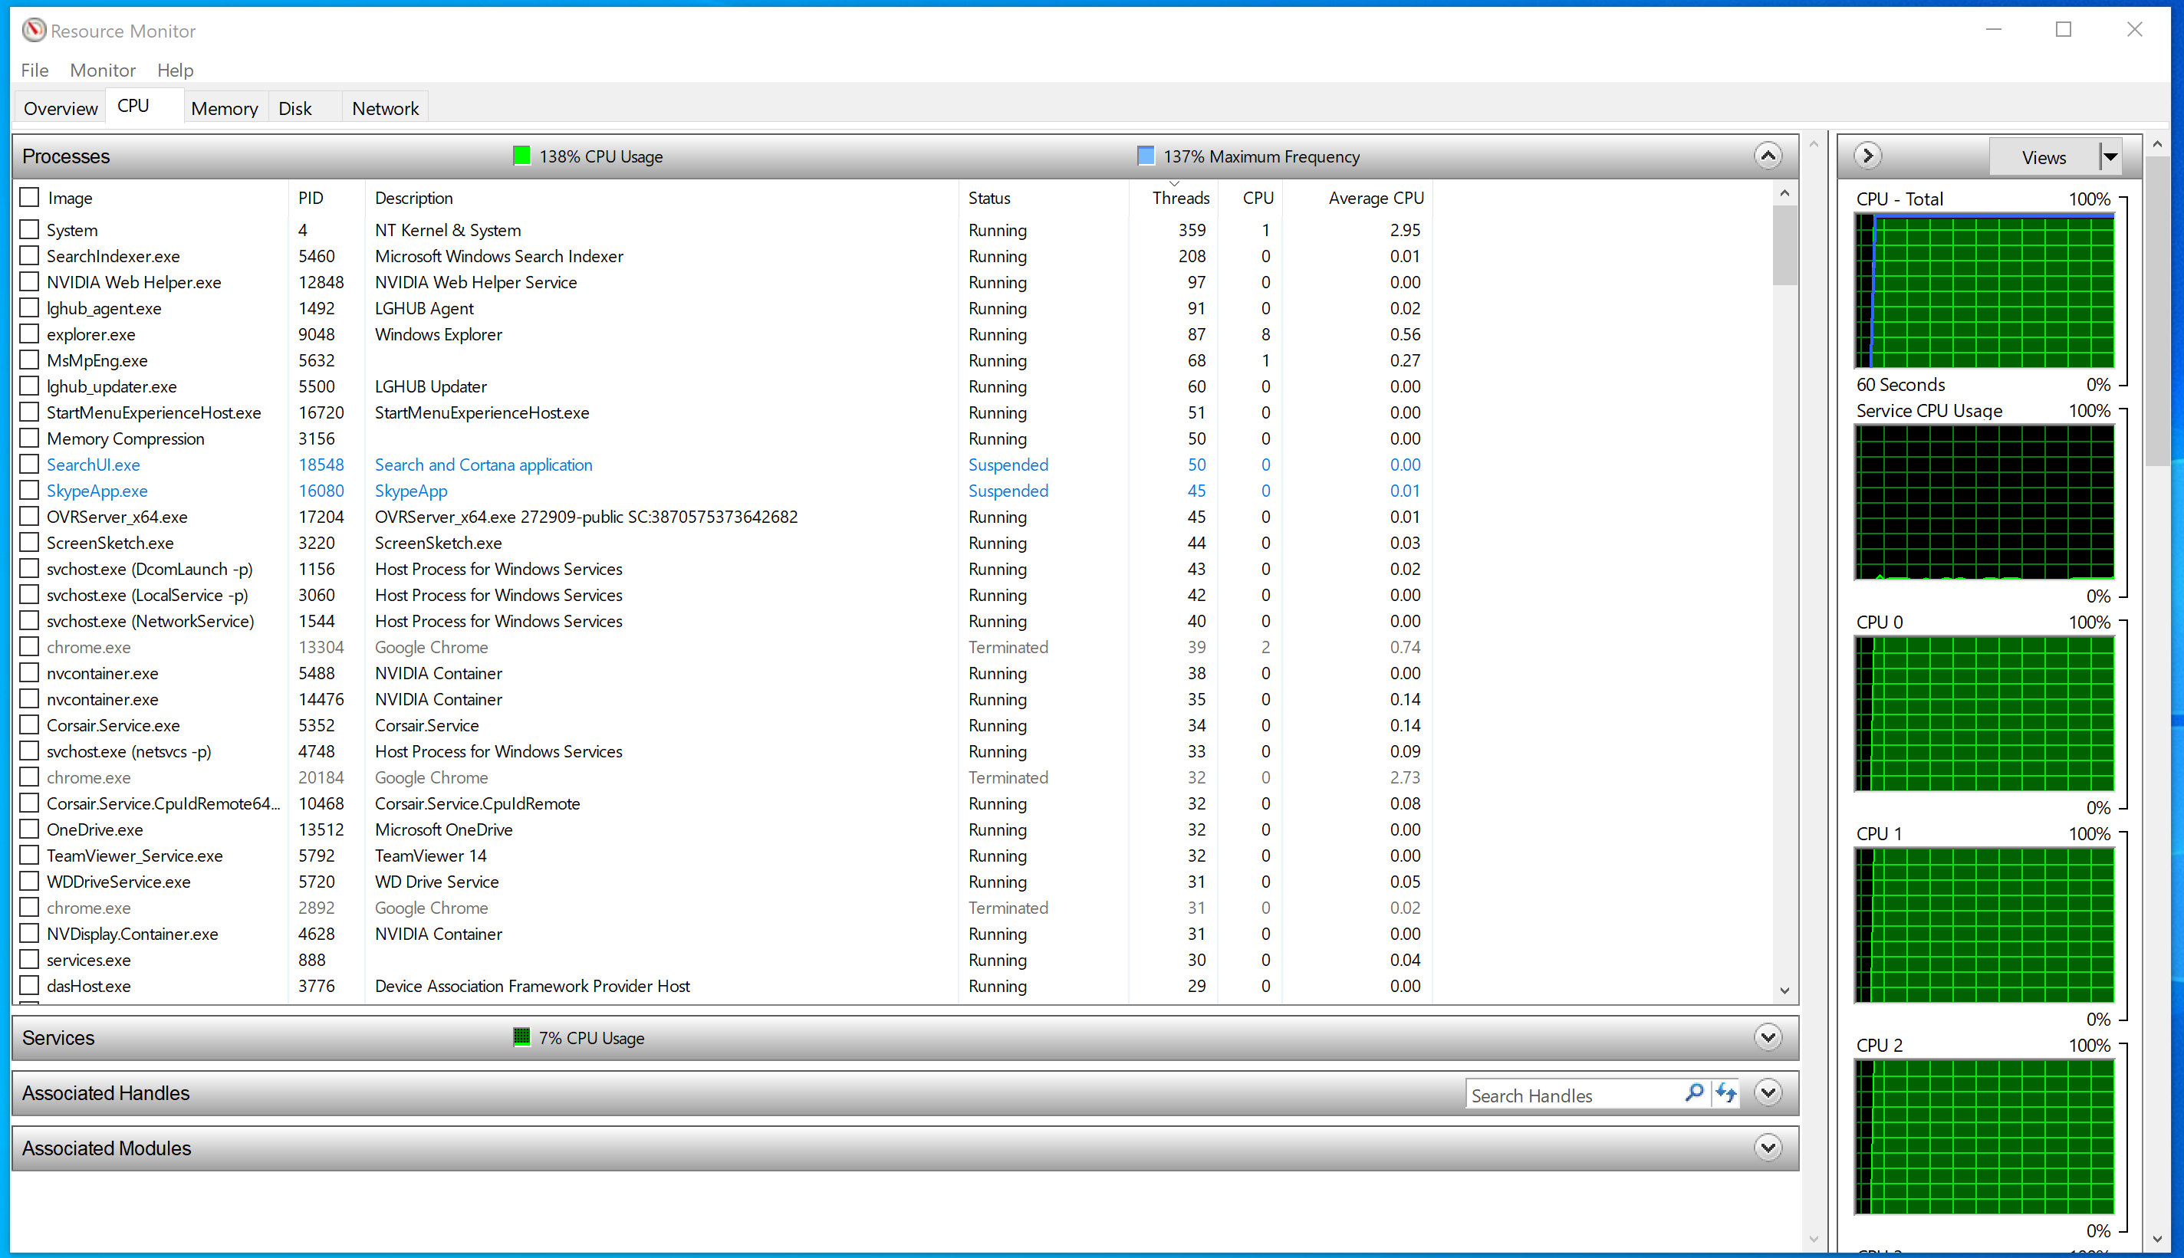Check the select-all checkbox next to Image header
The width and height of the screenshot is (2184, 1258).
[29, 197]
